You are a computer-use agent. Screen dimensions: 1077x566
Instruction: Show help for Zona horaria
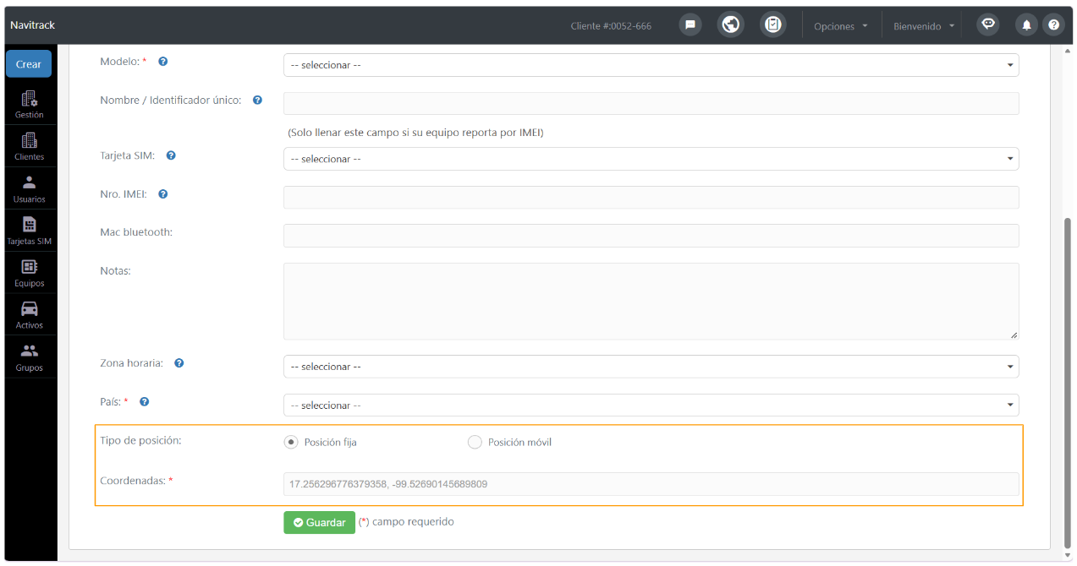click(x=179, y=363)
